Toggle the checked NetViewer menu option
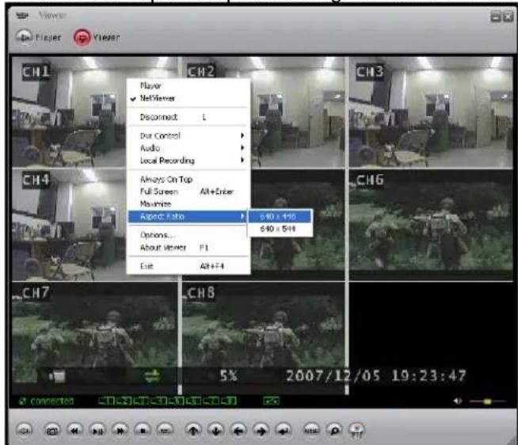 click(x=158, y=98)
